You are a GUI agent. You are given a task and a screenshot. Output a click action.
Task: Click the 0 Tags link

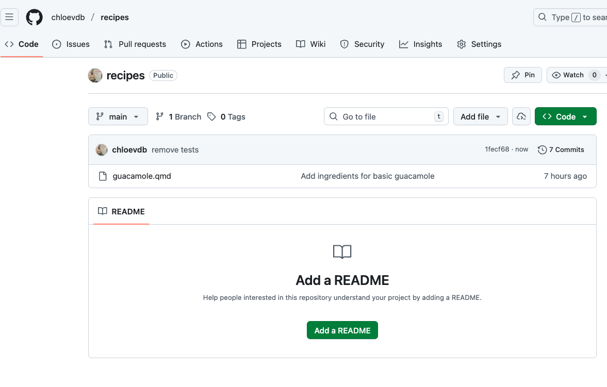point(226,116)
